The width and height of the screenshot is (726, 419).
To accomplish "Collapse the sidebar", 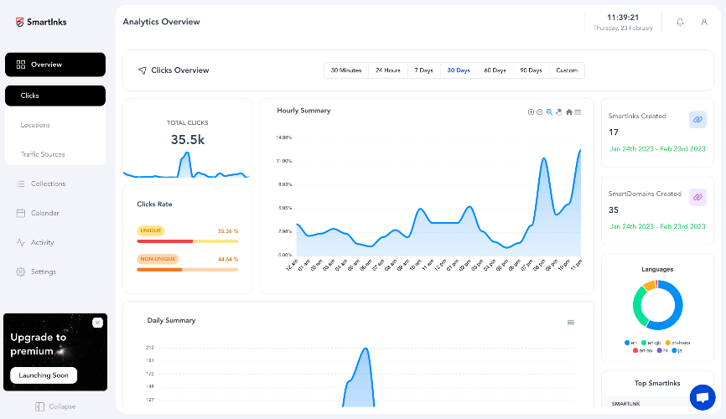I will [x=55, y=406].
